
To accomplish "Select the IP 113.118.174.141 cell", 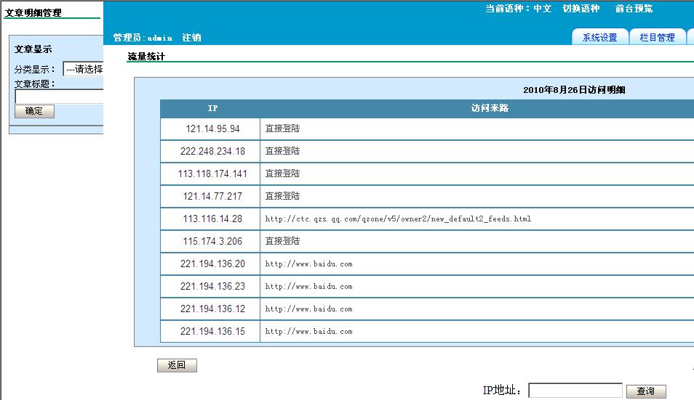I will (212, 174).
